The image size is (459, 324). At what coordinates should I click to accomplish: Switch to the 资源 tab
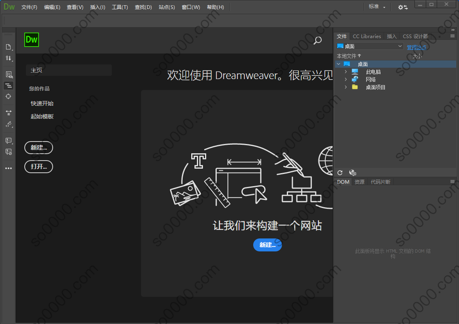coord(359,182)
